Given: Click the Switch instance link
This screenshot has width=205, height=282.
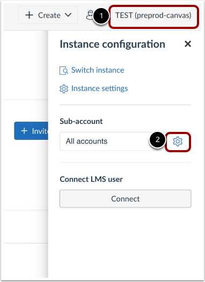Looking at the screenshot, I should [x=98, y=70].
